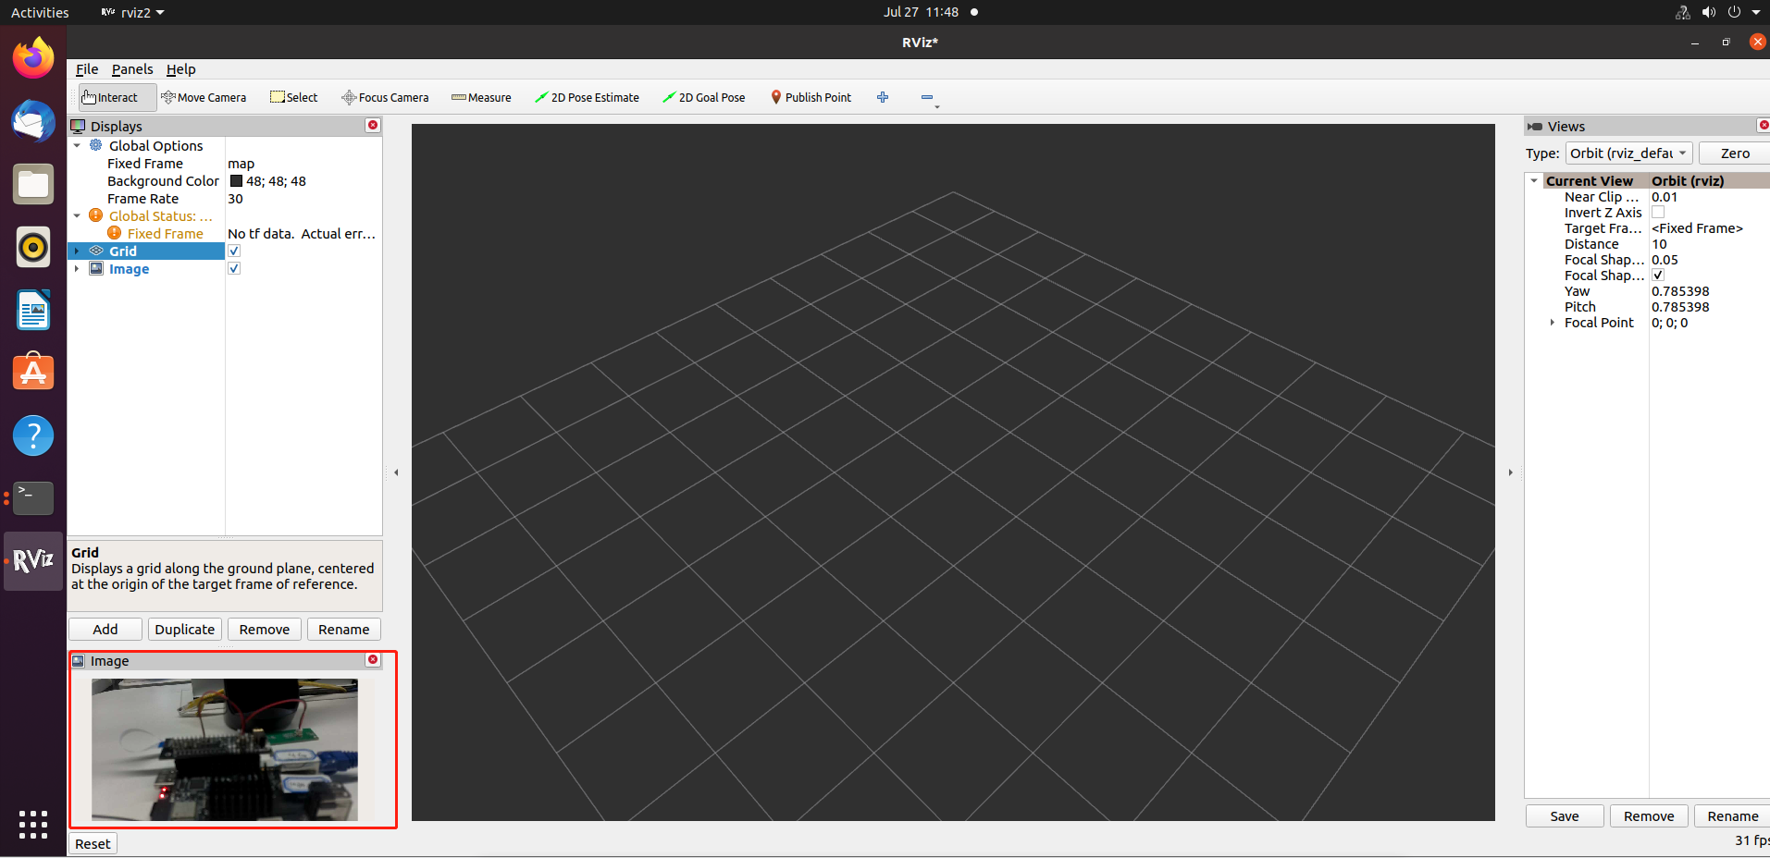
Task: Open the Help menu
Action: click(x=180, y=69)
